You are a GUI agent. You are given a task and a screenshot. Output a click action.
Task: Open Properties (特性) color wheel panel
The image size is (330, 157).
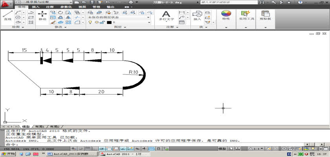click(x=226, y=15)
